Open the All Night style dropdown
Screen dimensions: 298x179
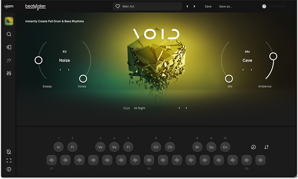139,108
